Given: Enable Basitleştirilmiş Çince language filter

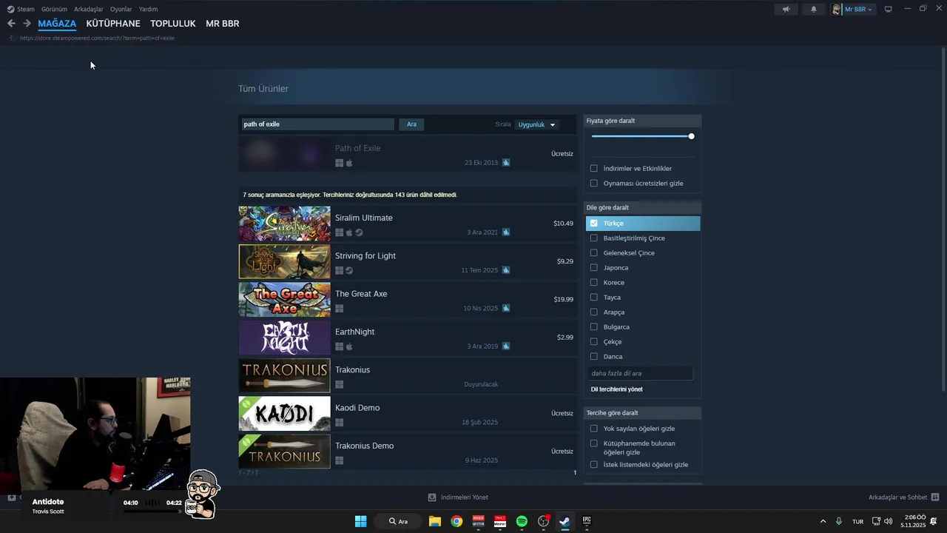Looking at the screenshot, I should coord(594,238).
